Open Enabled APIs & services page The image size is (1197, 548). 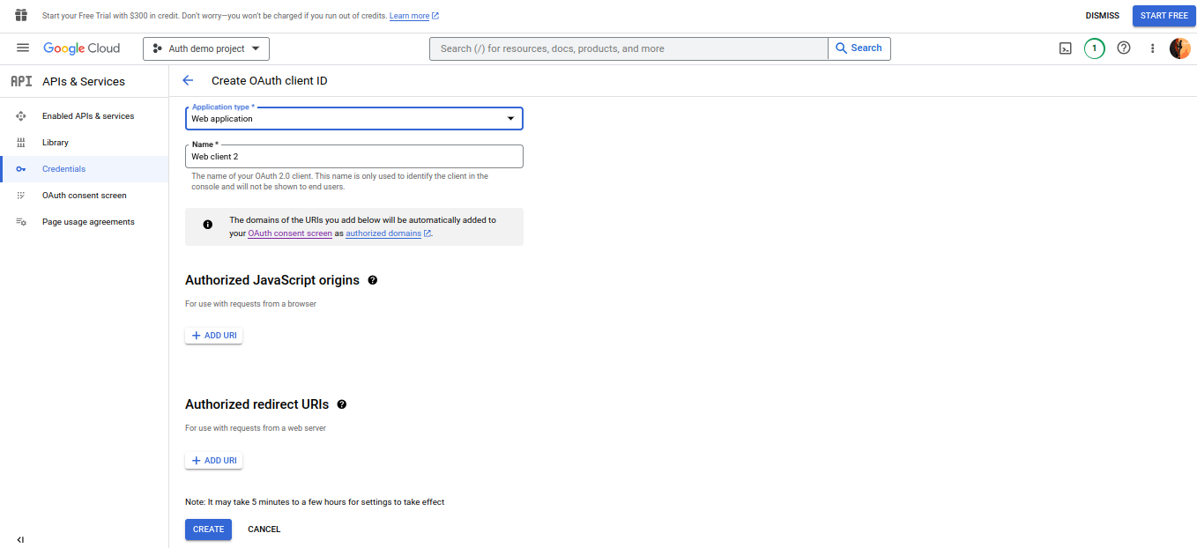pyautogui.click(x=88, y=116)
